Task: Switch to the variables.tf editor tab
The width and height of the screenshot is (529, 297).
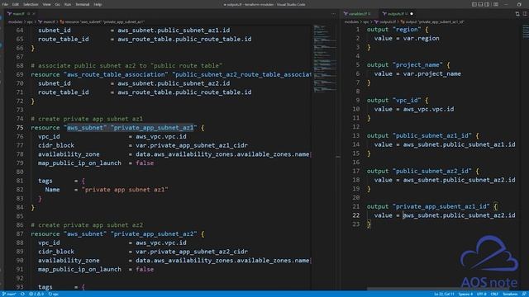Action: pos(360,13)
